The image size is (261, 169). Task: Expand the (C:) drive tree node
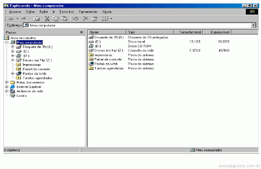13,51
